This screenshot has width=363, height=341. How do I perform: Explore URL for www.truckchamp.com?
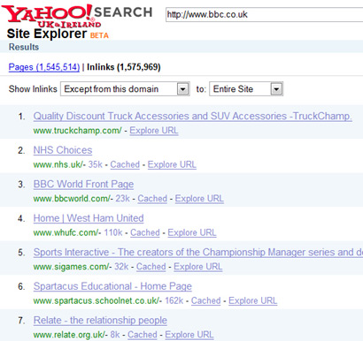(154, 131)
